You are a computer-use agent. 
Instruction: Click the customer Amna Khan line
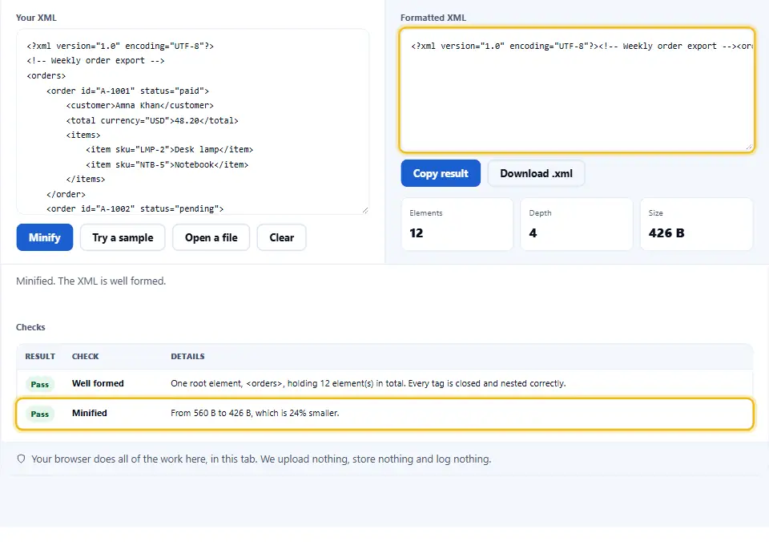pos(139,106)
